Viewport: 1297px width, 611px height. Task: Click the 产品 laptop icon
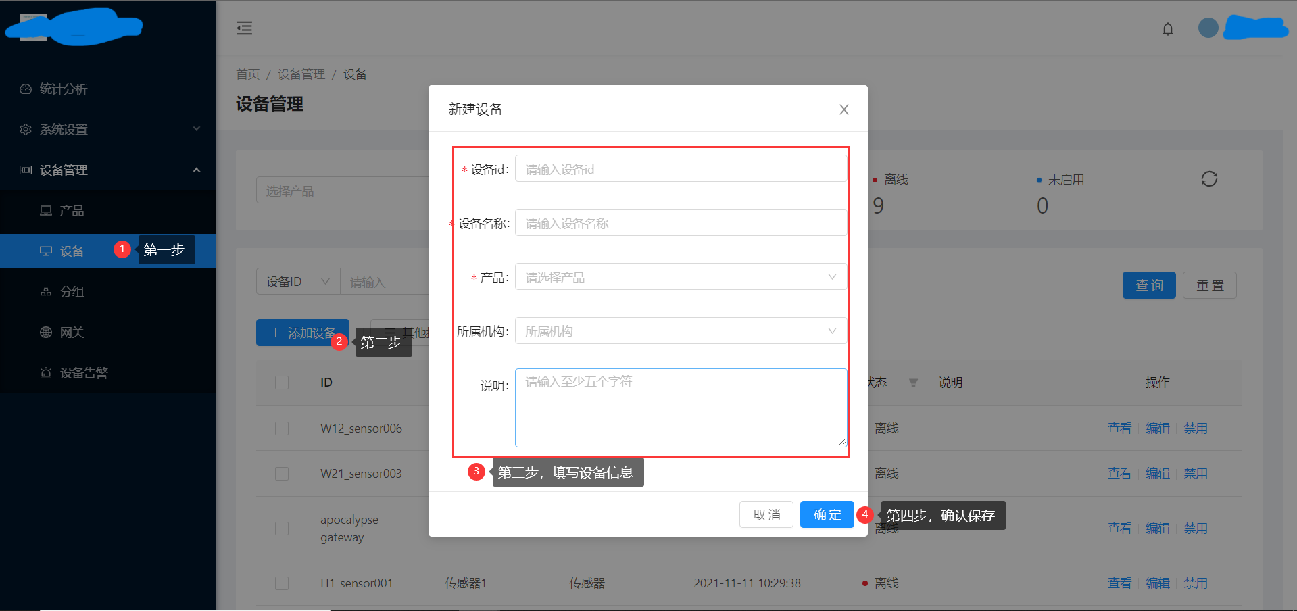(x=46, y=211)
